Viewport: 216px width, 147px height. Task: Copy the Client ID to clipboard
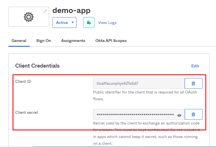point(193,83)
